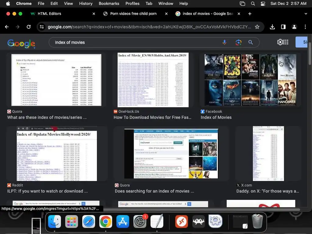The image size is (312, 234).
Task: Reload the current Google search page
Action: [x=29, y=27]
